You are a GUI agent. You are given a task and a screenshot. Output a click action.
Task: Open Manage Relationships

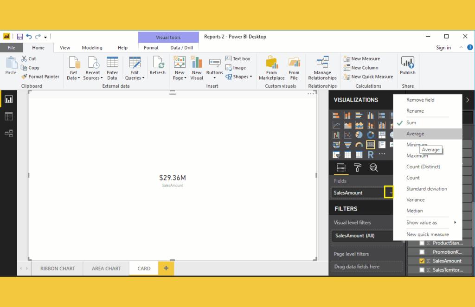click(x=322, y=68)
